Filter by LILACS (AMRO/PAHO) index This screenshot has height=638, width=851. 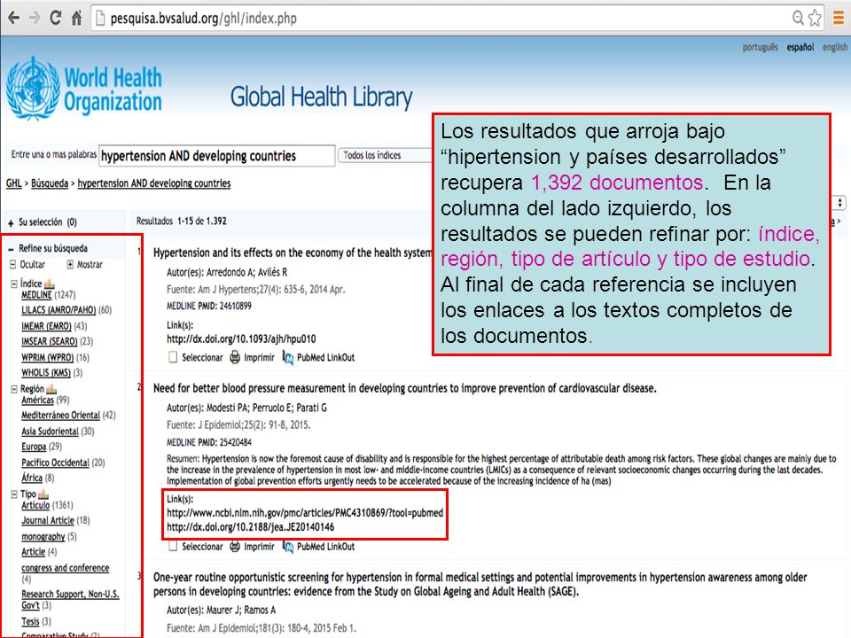(59, 310)
